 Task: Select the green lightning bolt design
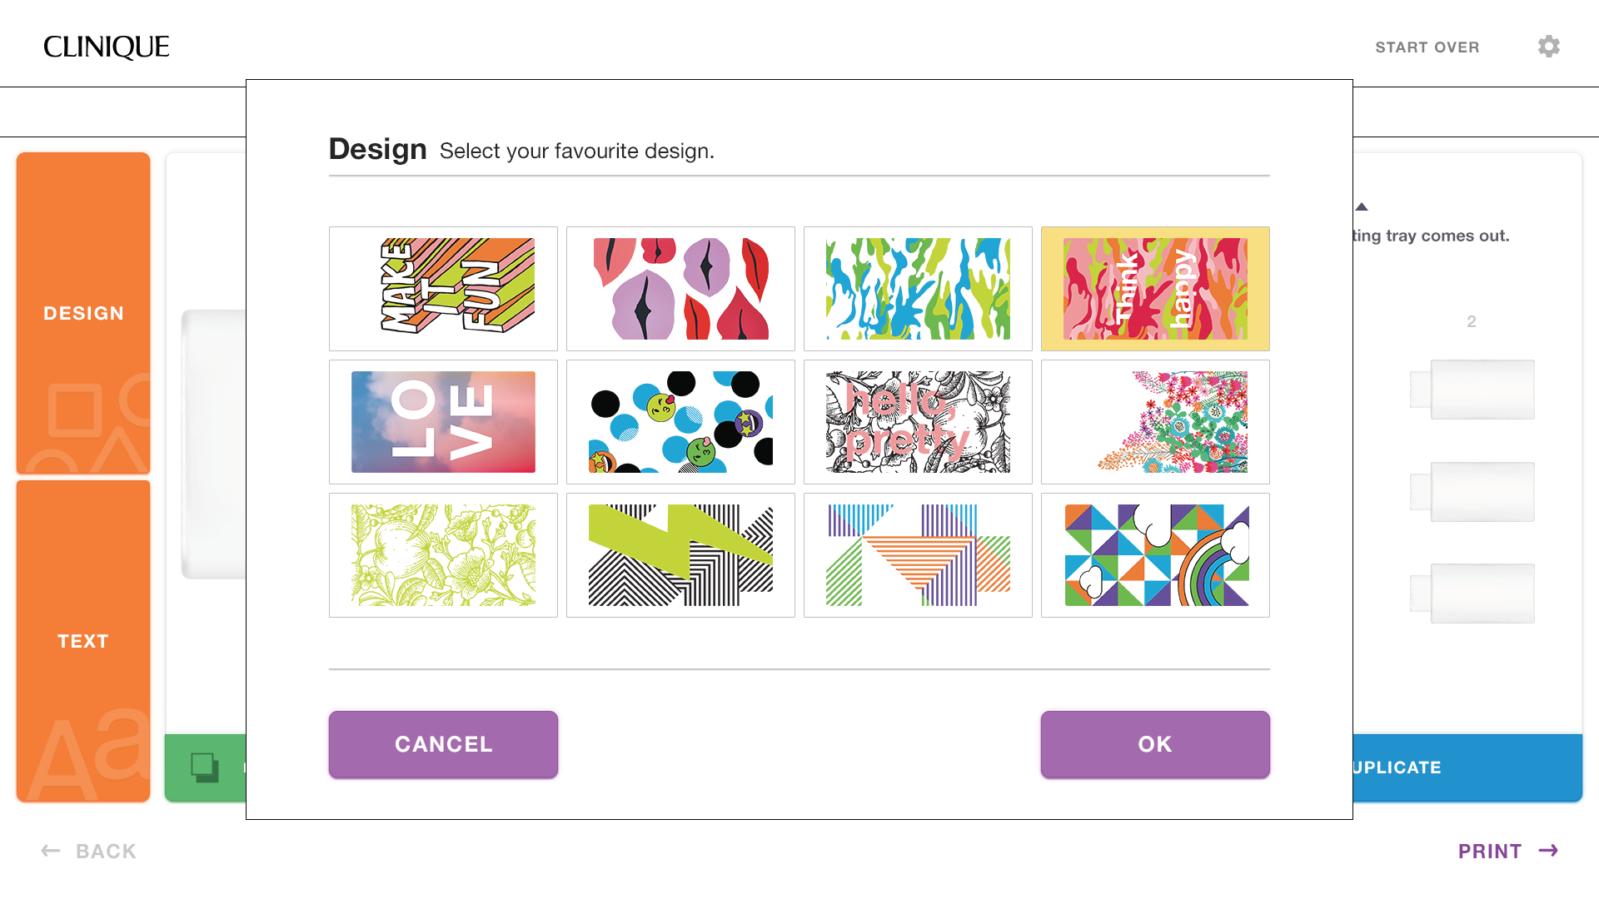click(680, 555)
